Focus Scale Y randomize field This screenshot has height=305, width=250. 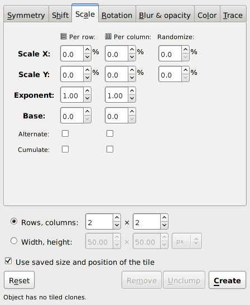[170, 74]
